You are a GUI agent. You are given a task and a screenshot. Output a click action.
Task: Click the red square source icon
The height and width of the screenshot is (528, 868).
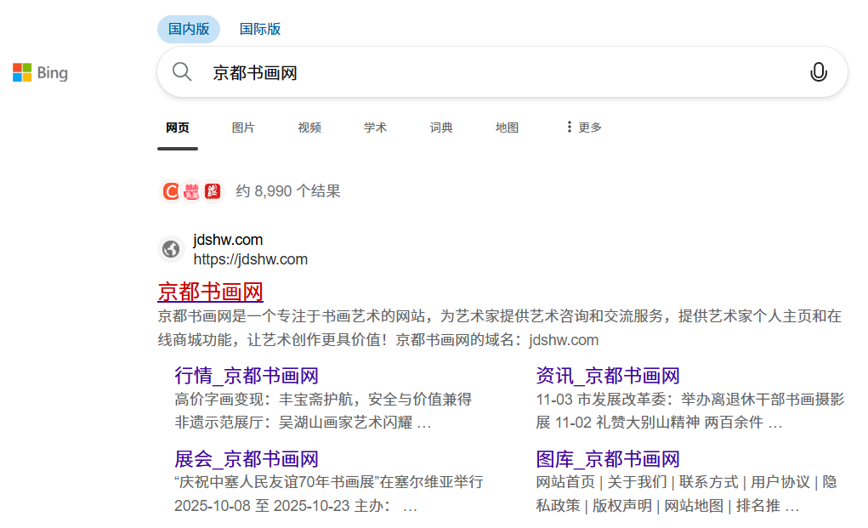click(212, 191)
